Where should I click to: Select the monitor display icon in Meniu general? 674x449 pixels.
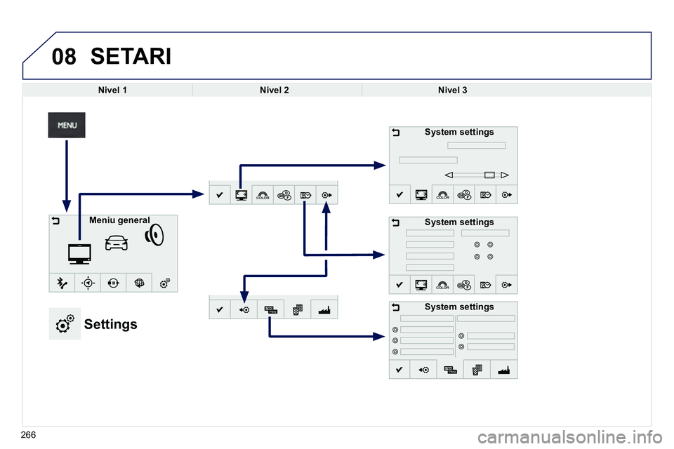pyautogui.click(x=79, y=253)
